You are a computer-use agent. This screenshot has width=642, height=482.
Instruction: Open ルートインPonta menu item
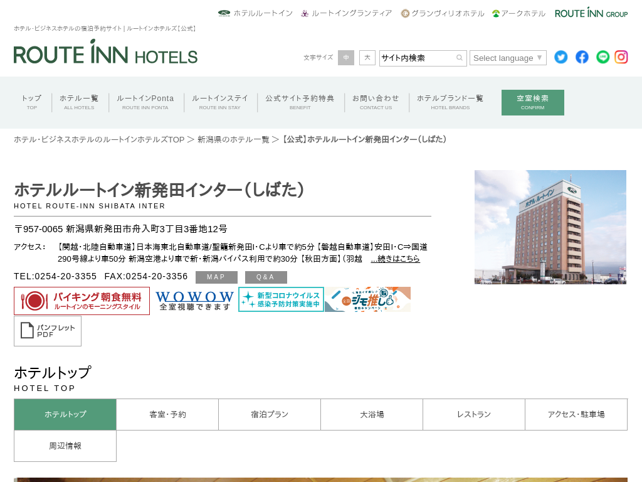(145, 102)
